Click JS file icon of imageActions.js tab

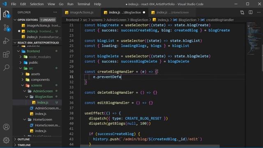coord(67,12)
